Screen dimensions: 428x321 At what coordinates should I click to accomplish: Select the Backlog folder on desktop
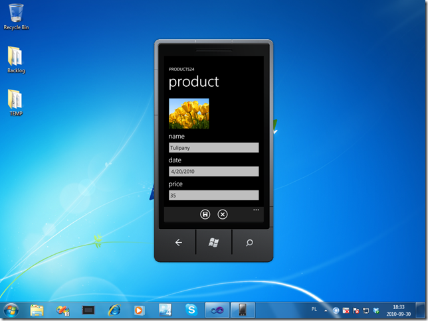(x=16, y=60)
